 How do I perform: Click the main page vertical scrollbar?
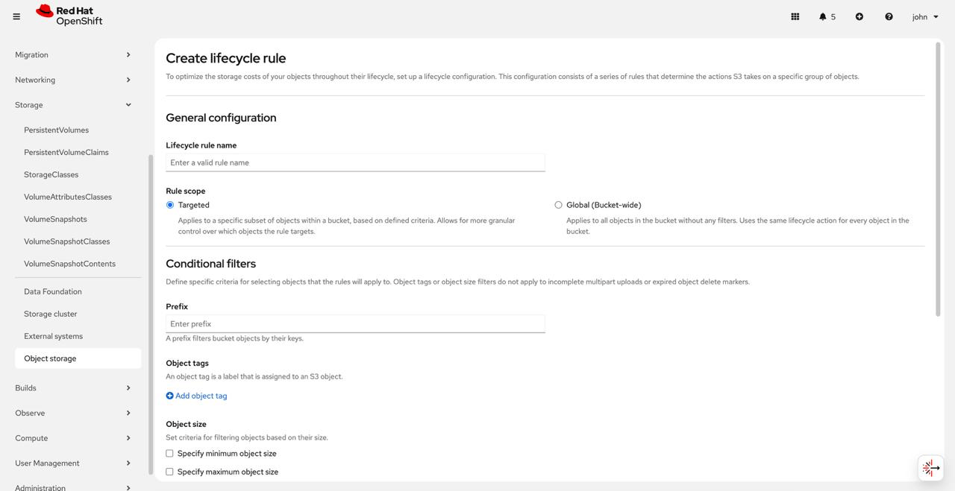(x=938, y=179)
